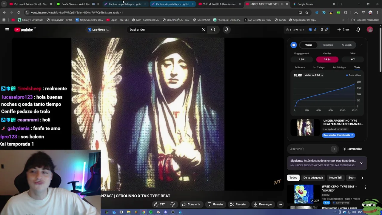Run search with the magnifier button
This screenshot has width=382, height=215.
[213, 30]
